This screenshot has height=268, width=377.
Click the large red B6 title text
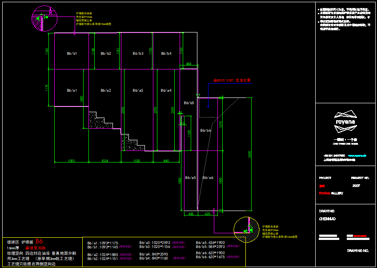[39, 241]
